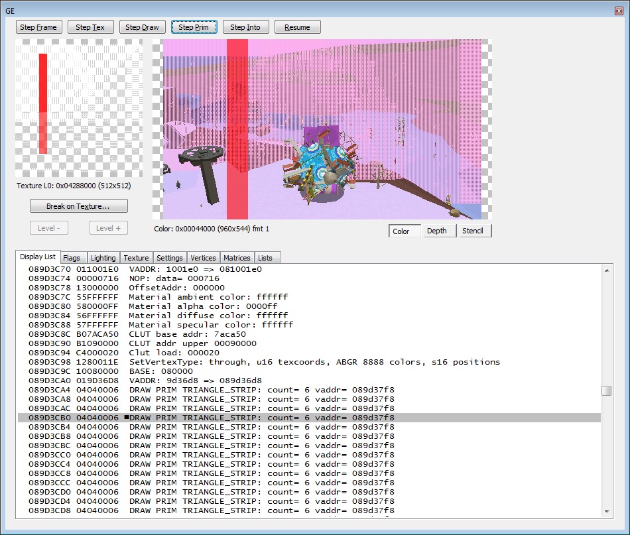Switch framebuffer view to Color

pyautogui.click(x=405, y=231)
